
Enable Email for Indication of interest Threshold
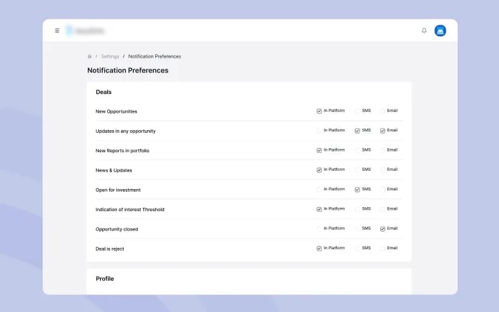(x=383, y=209)
